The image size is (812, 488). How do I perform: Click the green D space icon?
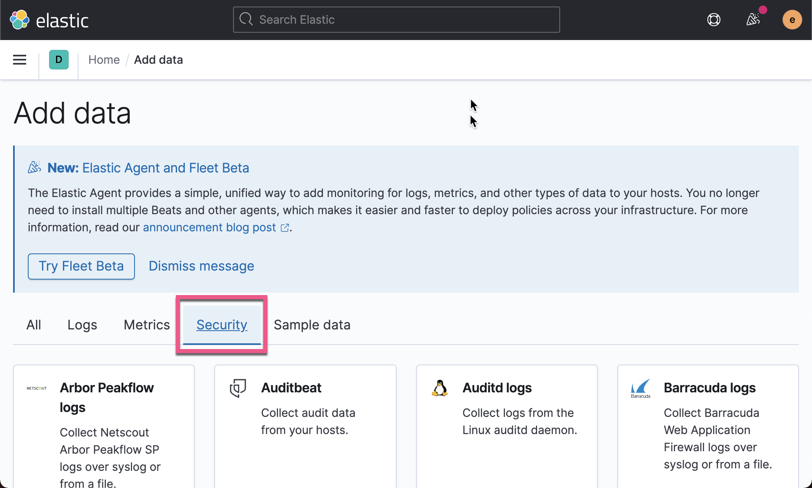(x=58, y=60)
